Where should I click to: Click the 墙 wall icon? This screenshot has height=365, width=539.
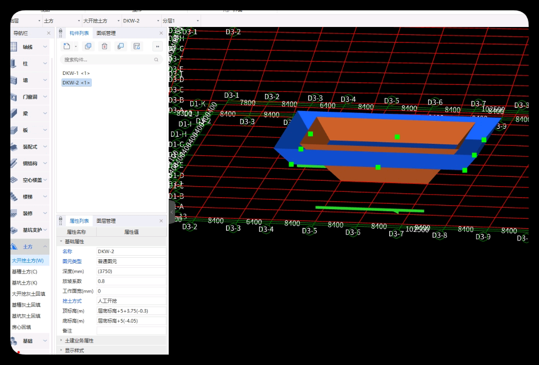[14, 80]
